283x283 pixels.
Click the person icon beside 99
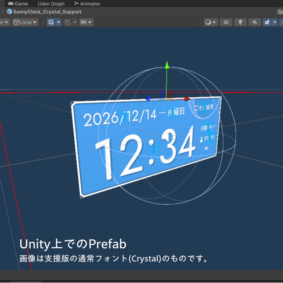201,140
